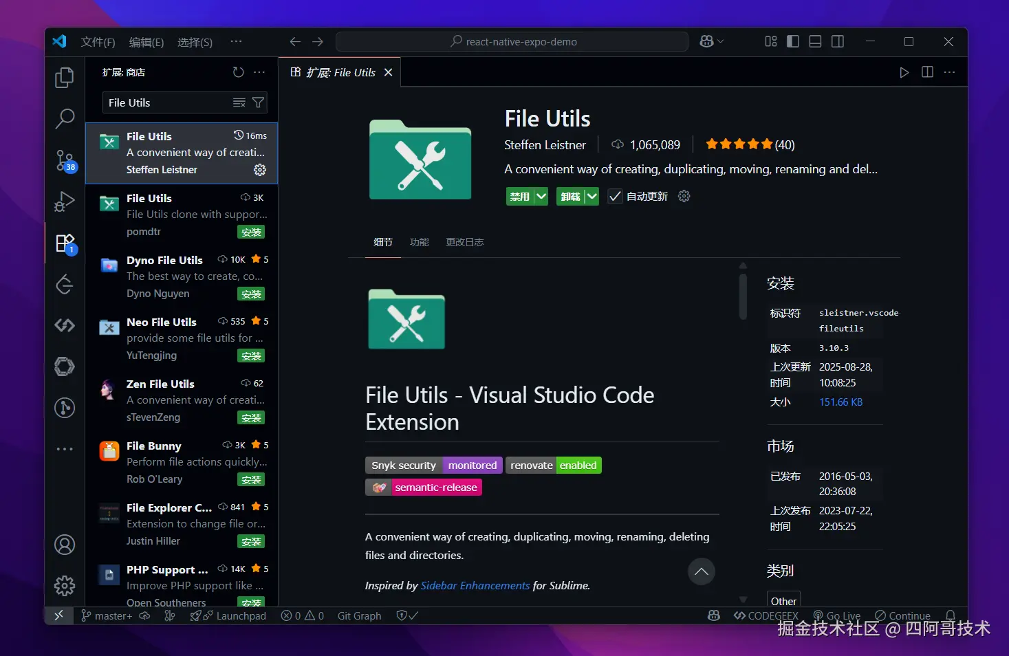Screen dimensions: 1009x656
Task: Expand the disable button dropdown arrow
Action: click(541, 196)
